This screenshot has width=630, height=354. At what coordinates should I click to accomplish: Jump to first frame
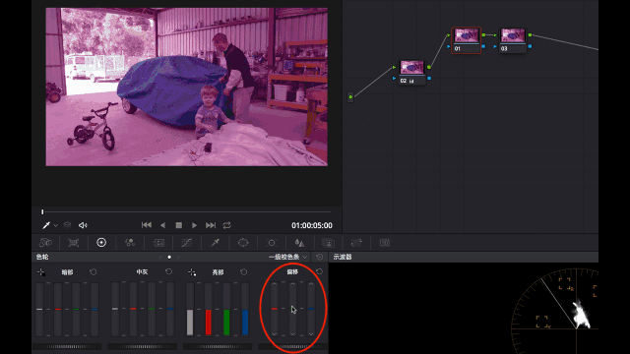tap(147, 225)
